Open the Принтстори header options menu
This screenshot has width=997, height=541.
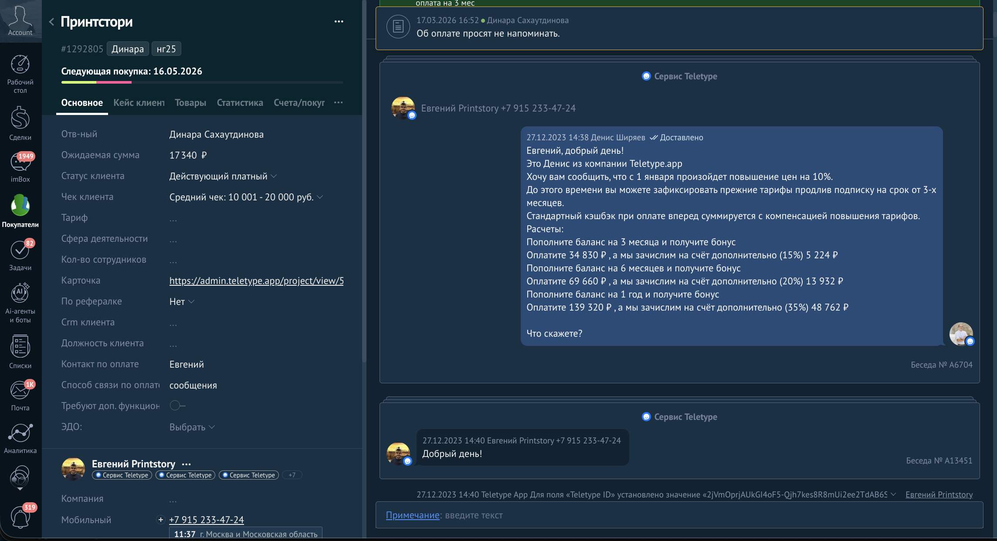339,21
